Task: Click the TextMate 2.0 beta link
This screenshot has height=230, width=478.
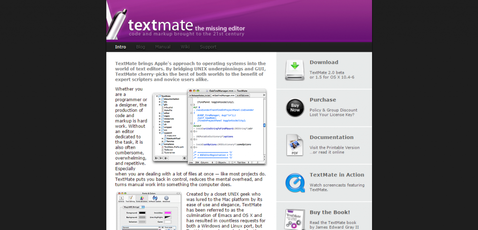Action: click(x=327, y=72)
